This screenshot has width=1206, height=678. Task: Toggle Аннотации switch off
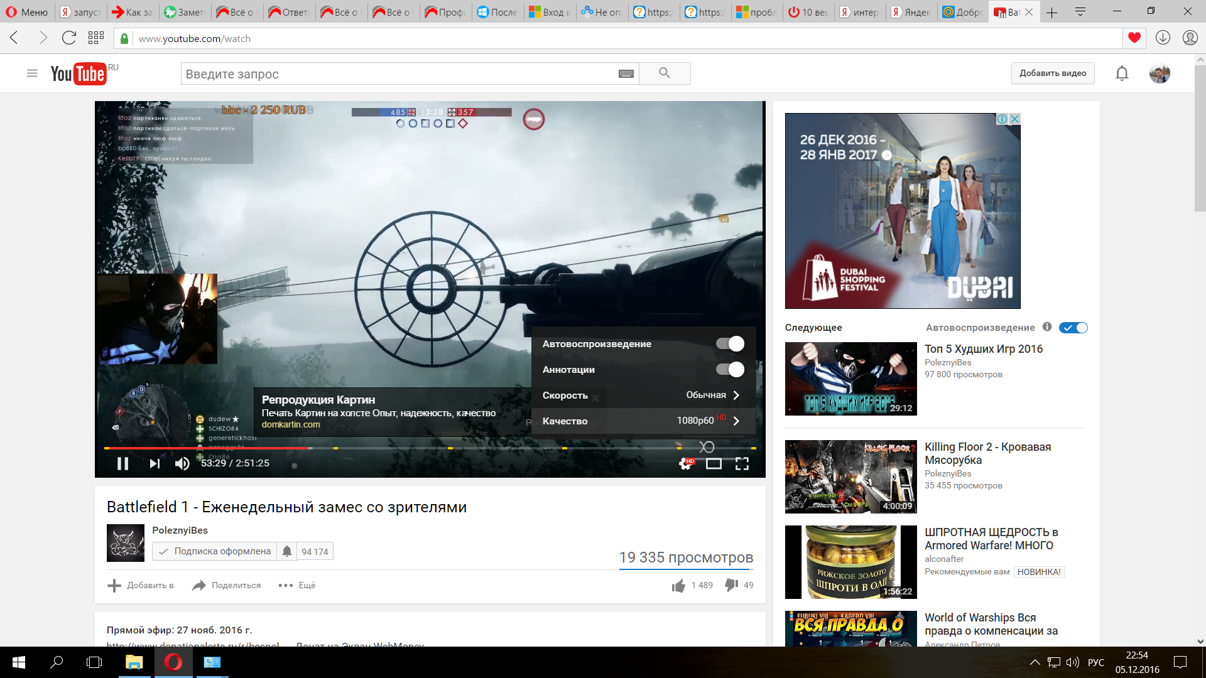[730, 370]
